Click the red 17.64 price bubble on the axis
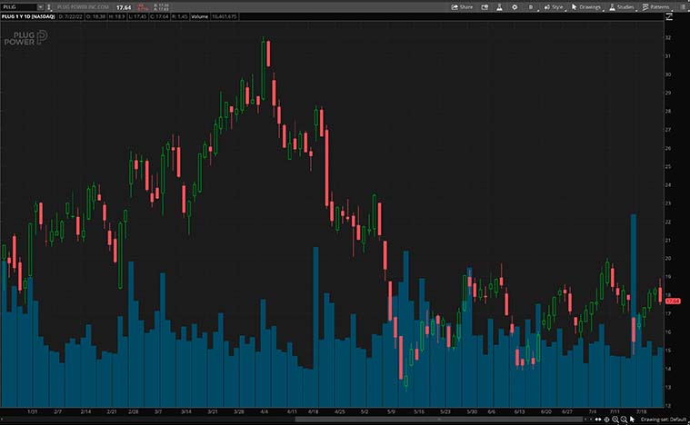The width and height of the screenshot is (690, 425). coord(673,301)
